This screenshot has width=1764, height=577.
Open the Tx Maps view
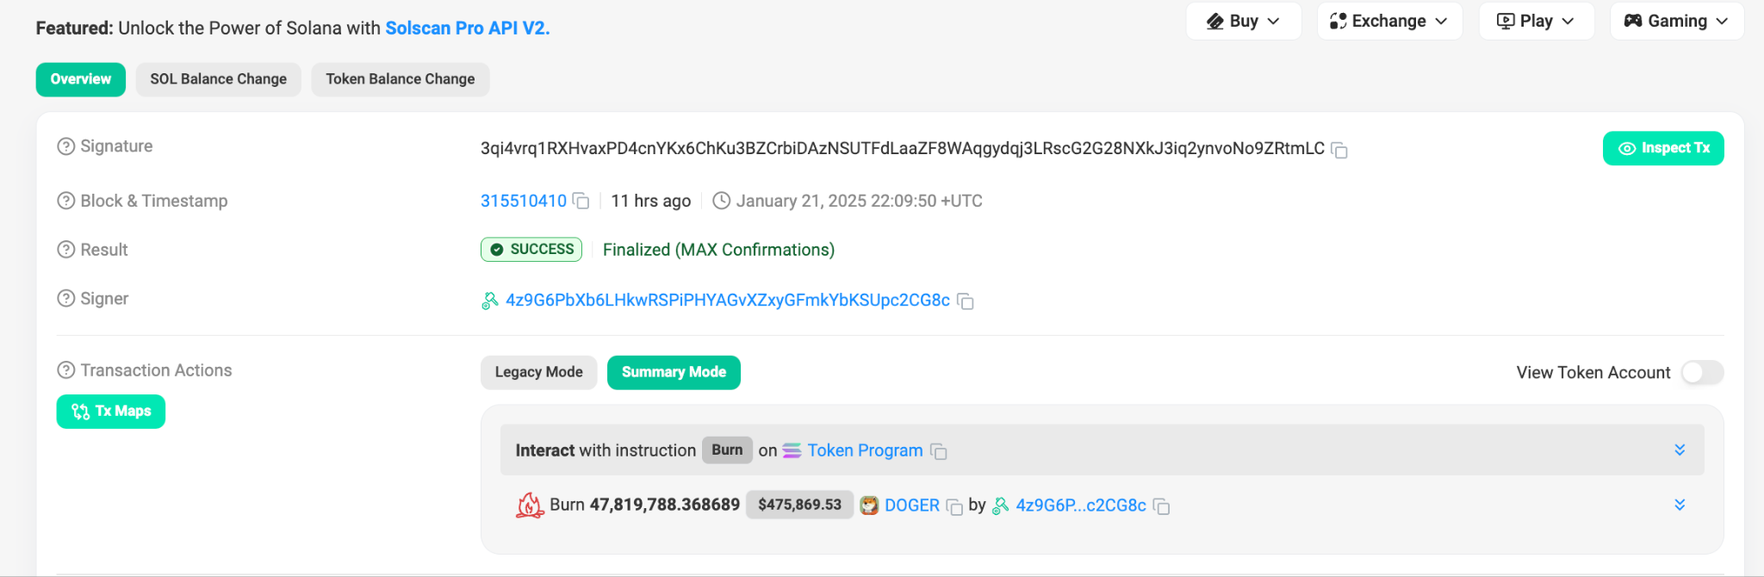point(111,412)
